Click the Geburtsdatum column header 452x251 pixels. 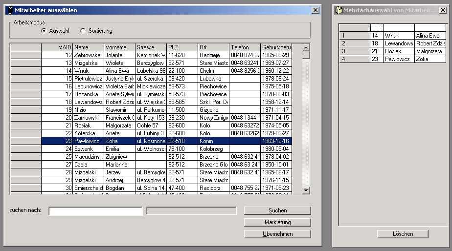pyautogui.click(x=276, y=47)
